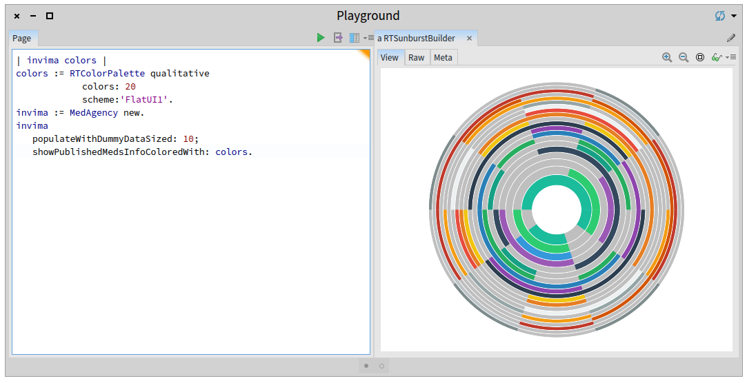This screenshot has height=383, width=747.
Task: Run the code with the green play button
Action: pyautogui.click(x=321, y=38)
